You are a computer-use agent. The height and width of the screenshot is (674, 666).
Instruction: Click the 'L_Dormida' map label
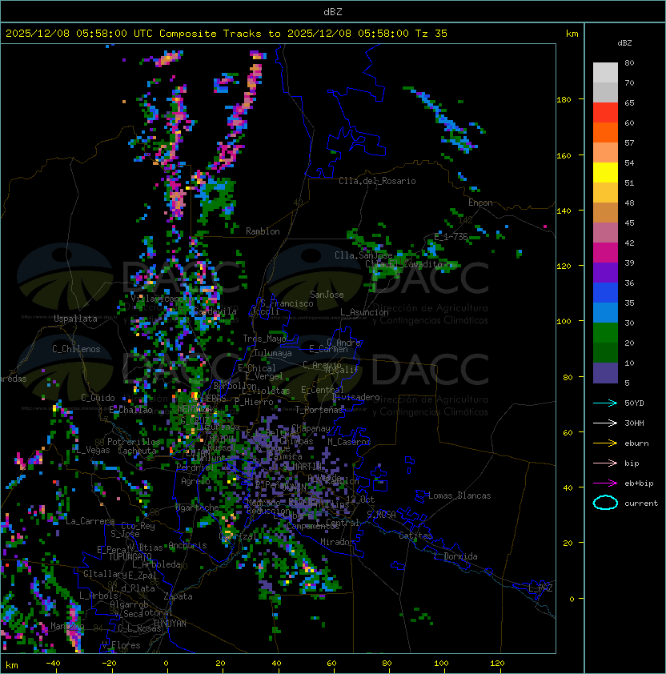(x=455, y=556)
